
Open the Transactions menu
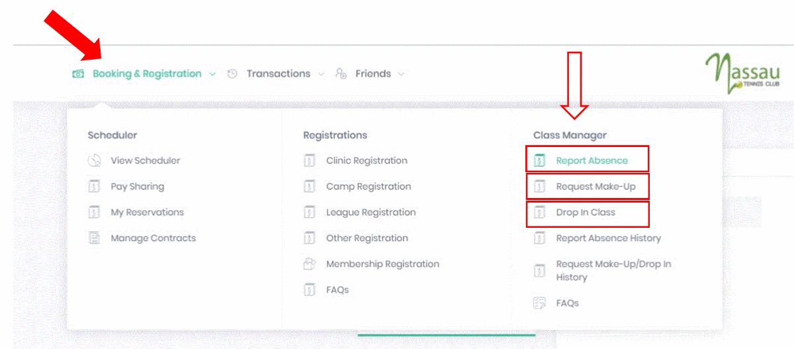pos(278,74)
